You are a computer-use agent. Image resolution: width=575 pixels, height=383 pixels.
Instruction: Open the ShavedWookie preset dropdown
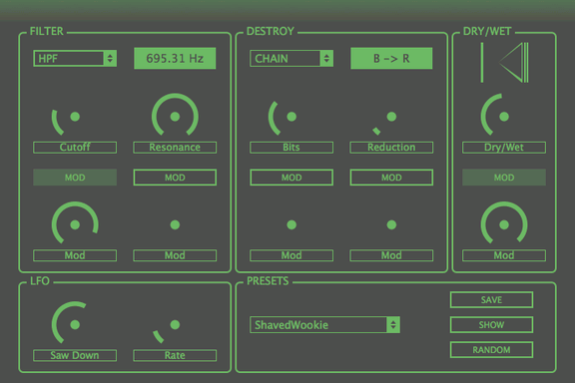[x=324, y=325]
